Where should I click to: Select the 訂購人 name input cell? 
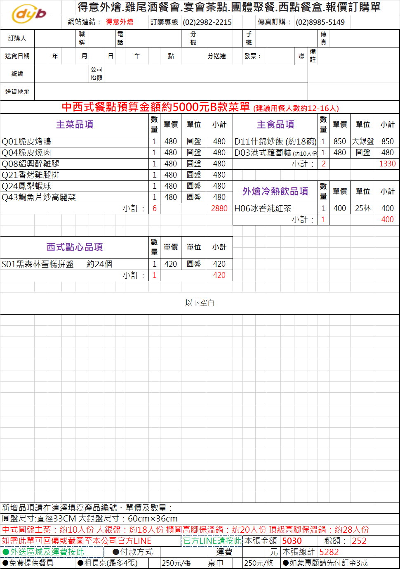[x=56, y=38]
